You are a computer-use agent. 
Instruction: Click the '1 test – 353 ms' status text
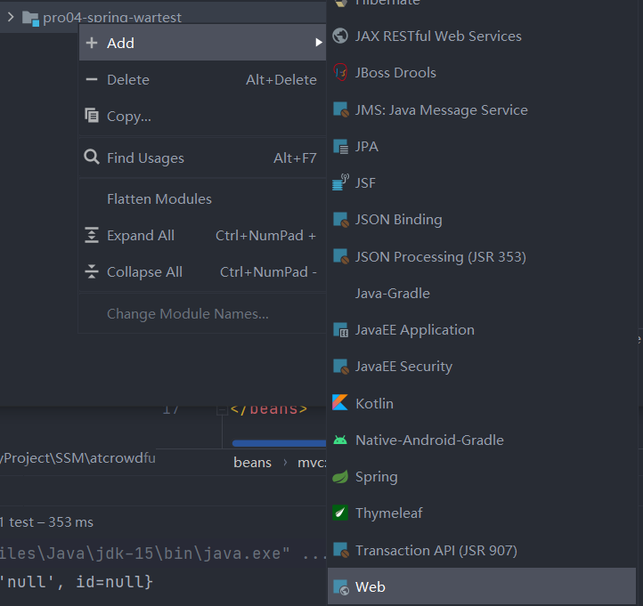46,522
